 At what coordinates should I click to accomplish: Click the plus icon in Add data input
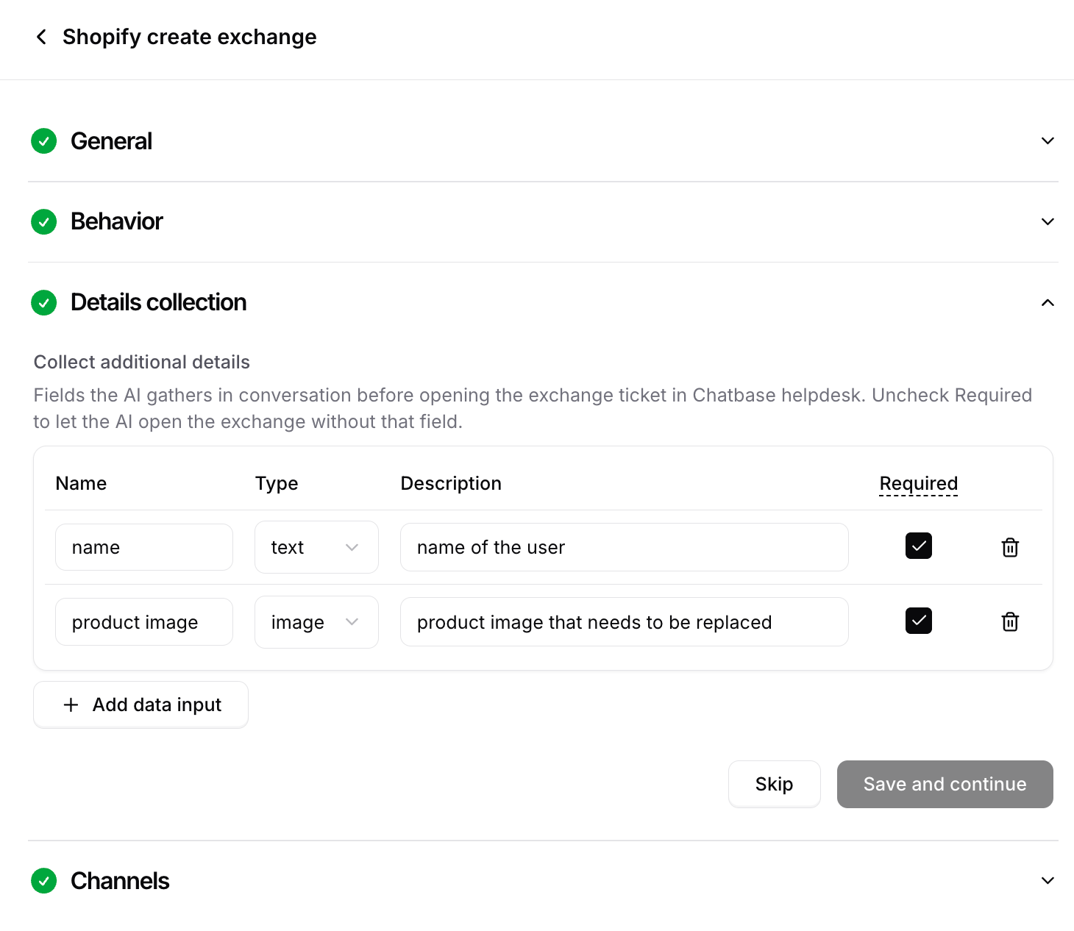[x=71, y=705]
